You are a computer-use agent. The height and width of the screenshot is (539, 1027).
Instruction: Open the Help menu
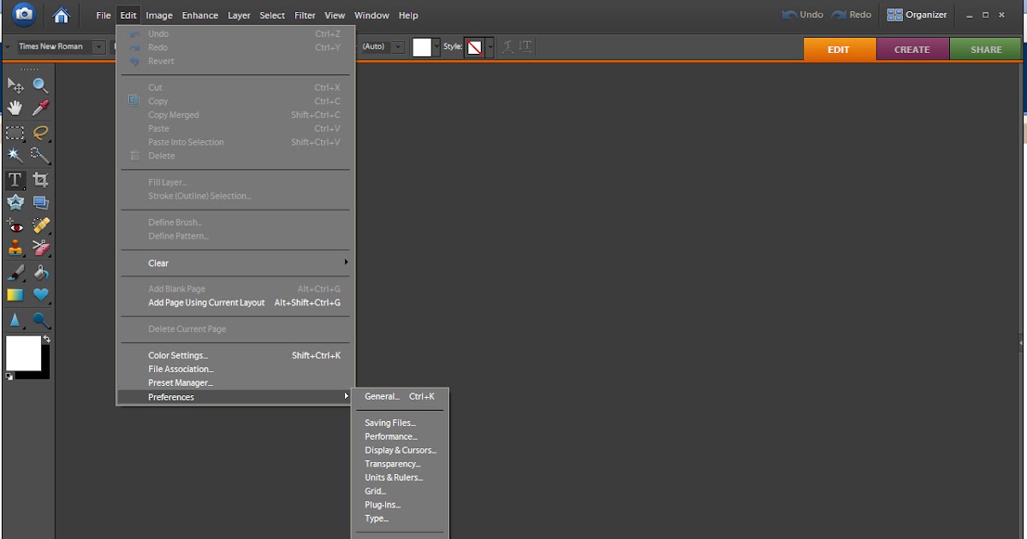pyautogui.click(x=409, y=15)
